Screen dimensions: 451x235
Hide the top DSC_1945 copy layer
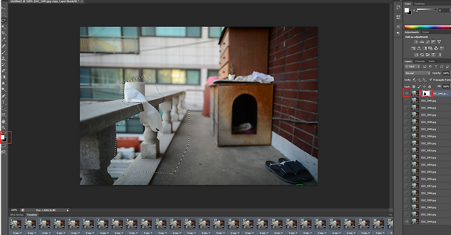(x=407, y=93)
